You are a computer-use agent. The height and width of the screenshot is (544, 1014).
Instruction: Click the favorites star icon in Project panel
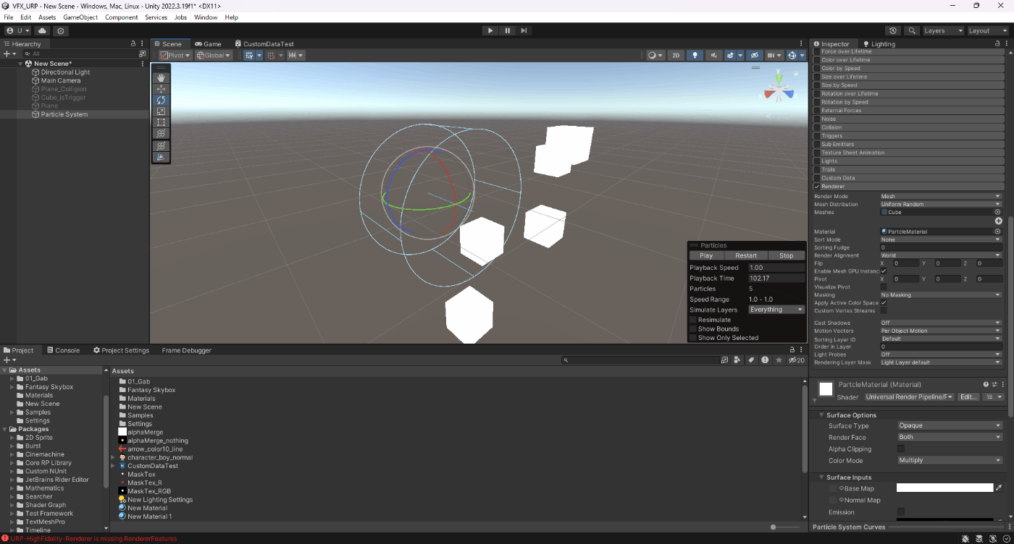coord(779,360)
